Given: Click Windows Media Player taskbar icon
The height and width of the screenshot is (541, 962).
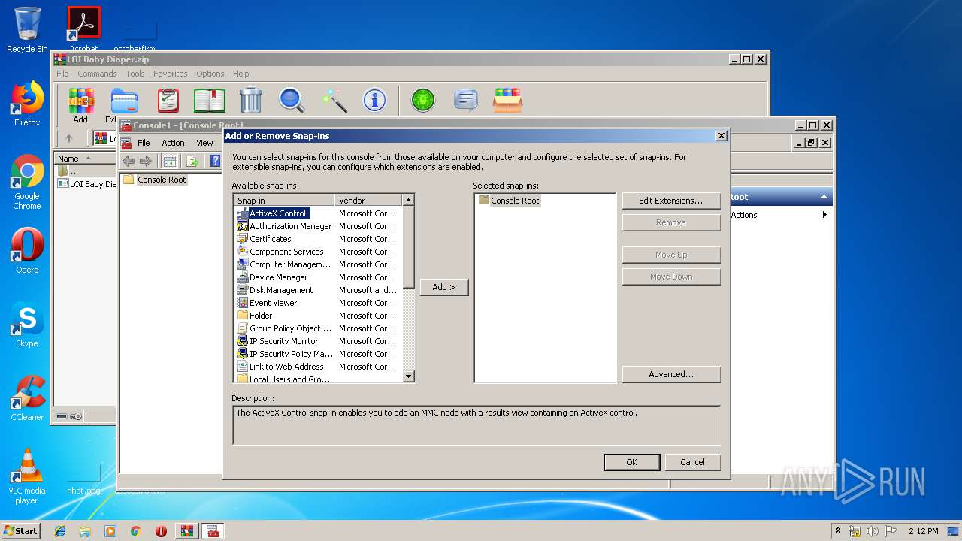Looking at the screenshot, I should click(110, 531).
